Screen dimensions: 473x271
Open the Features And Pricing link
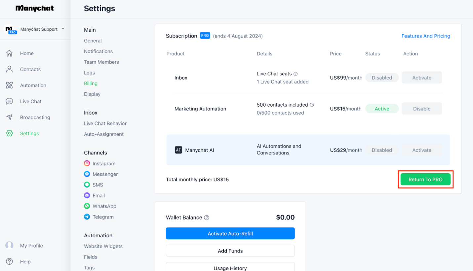point(425,36)
